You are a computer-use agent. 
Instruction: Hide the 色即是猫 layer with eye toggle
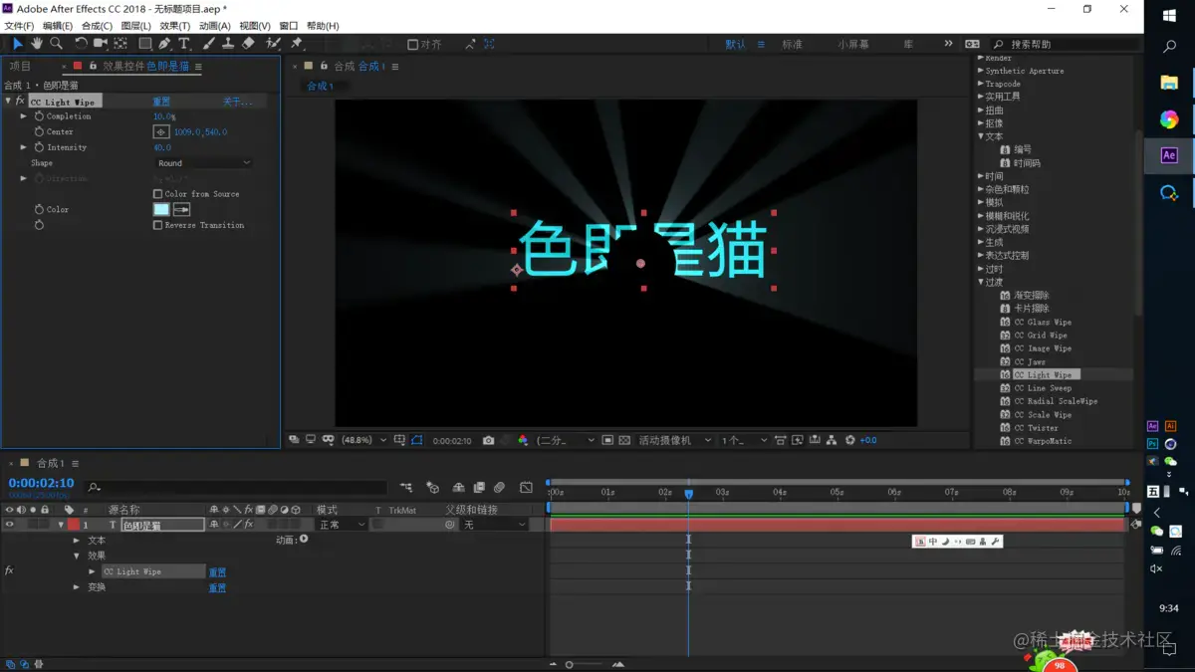pos(10,525)
